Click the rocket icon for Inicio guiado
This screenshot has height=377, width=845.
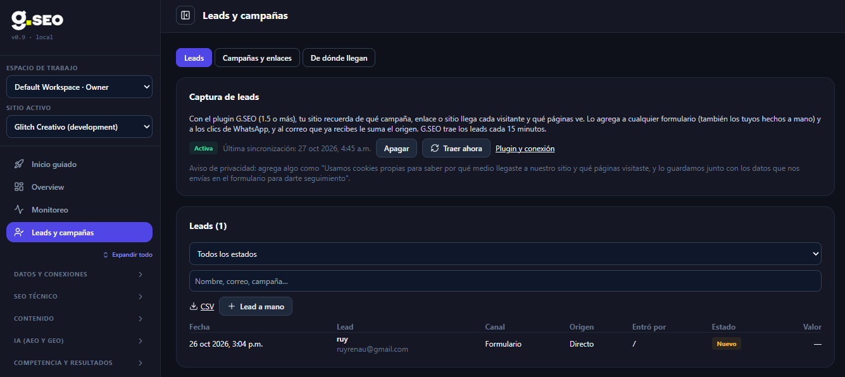point(19,164)
